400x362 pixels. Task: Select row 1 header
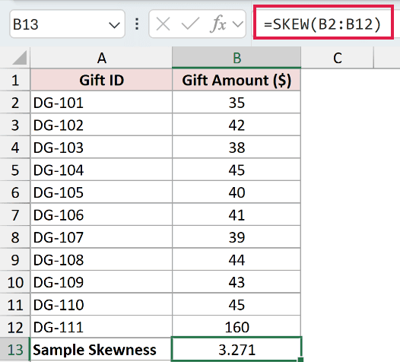click(15, 80)
